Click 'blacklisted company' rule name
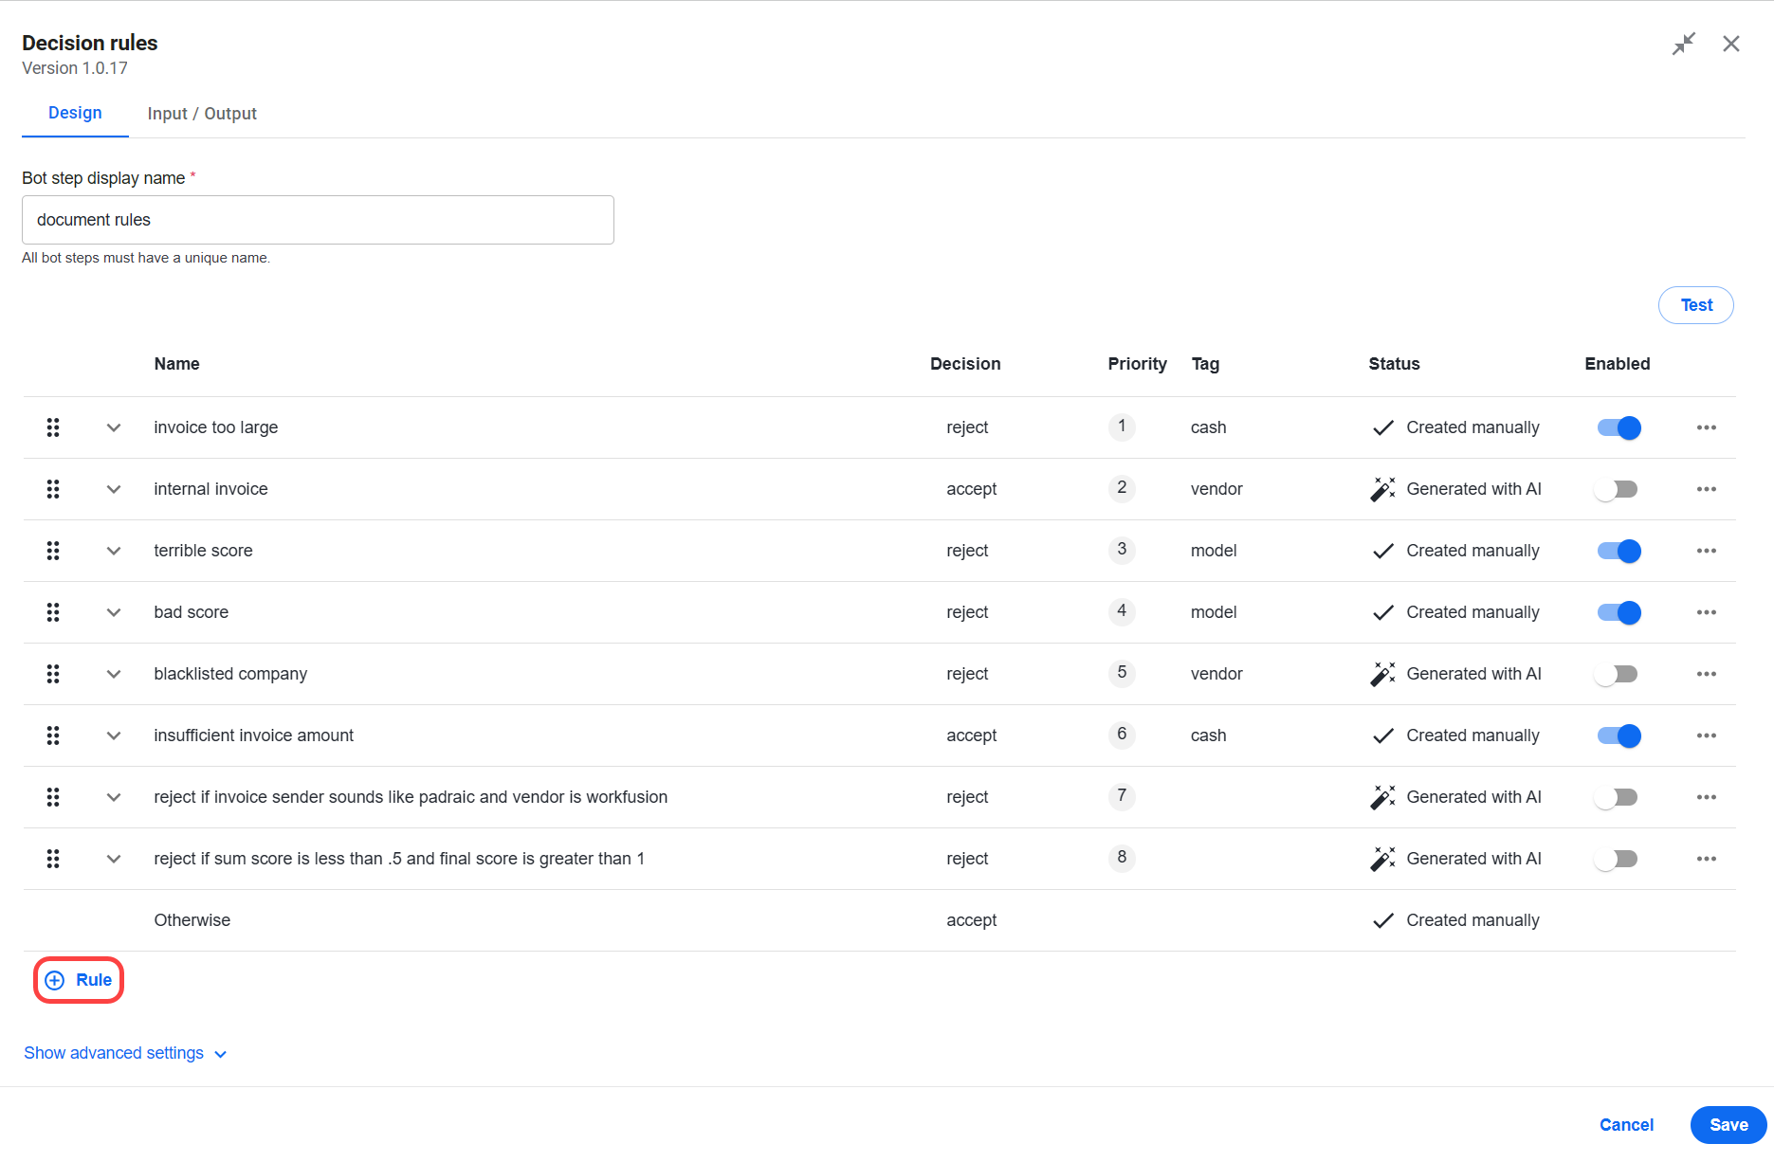1774x1162 pixels. coord(230,674)
